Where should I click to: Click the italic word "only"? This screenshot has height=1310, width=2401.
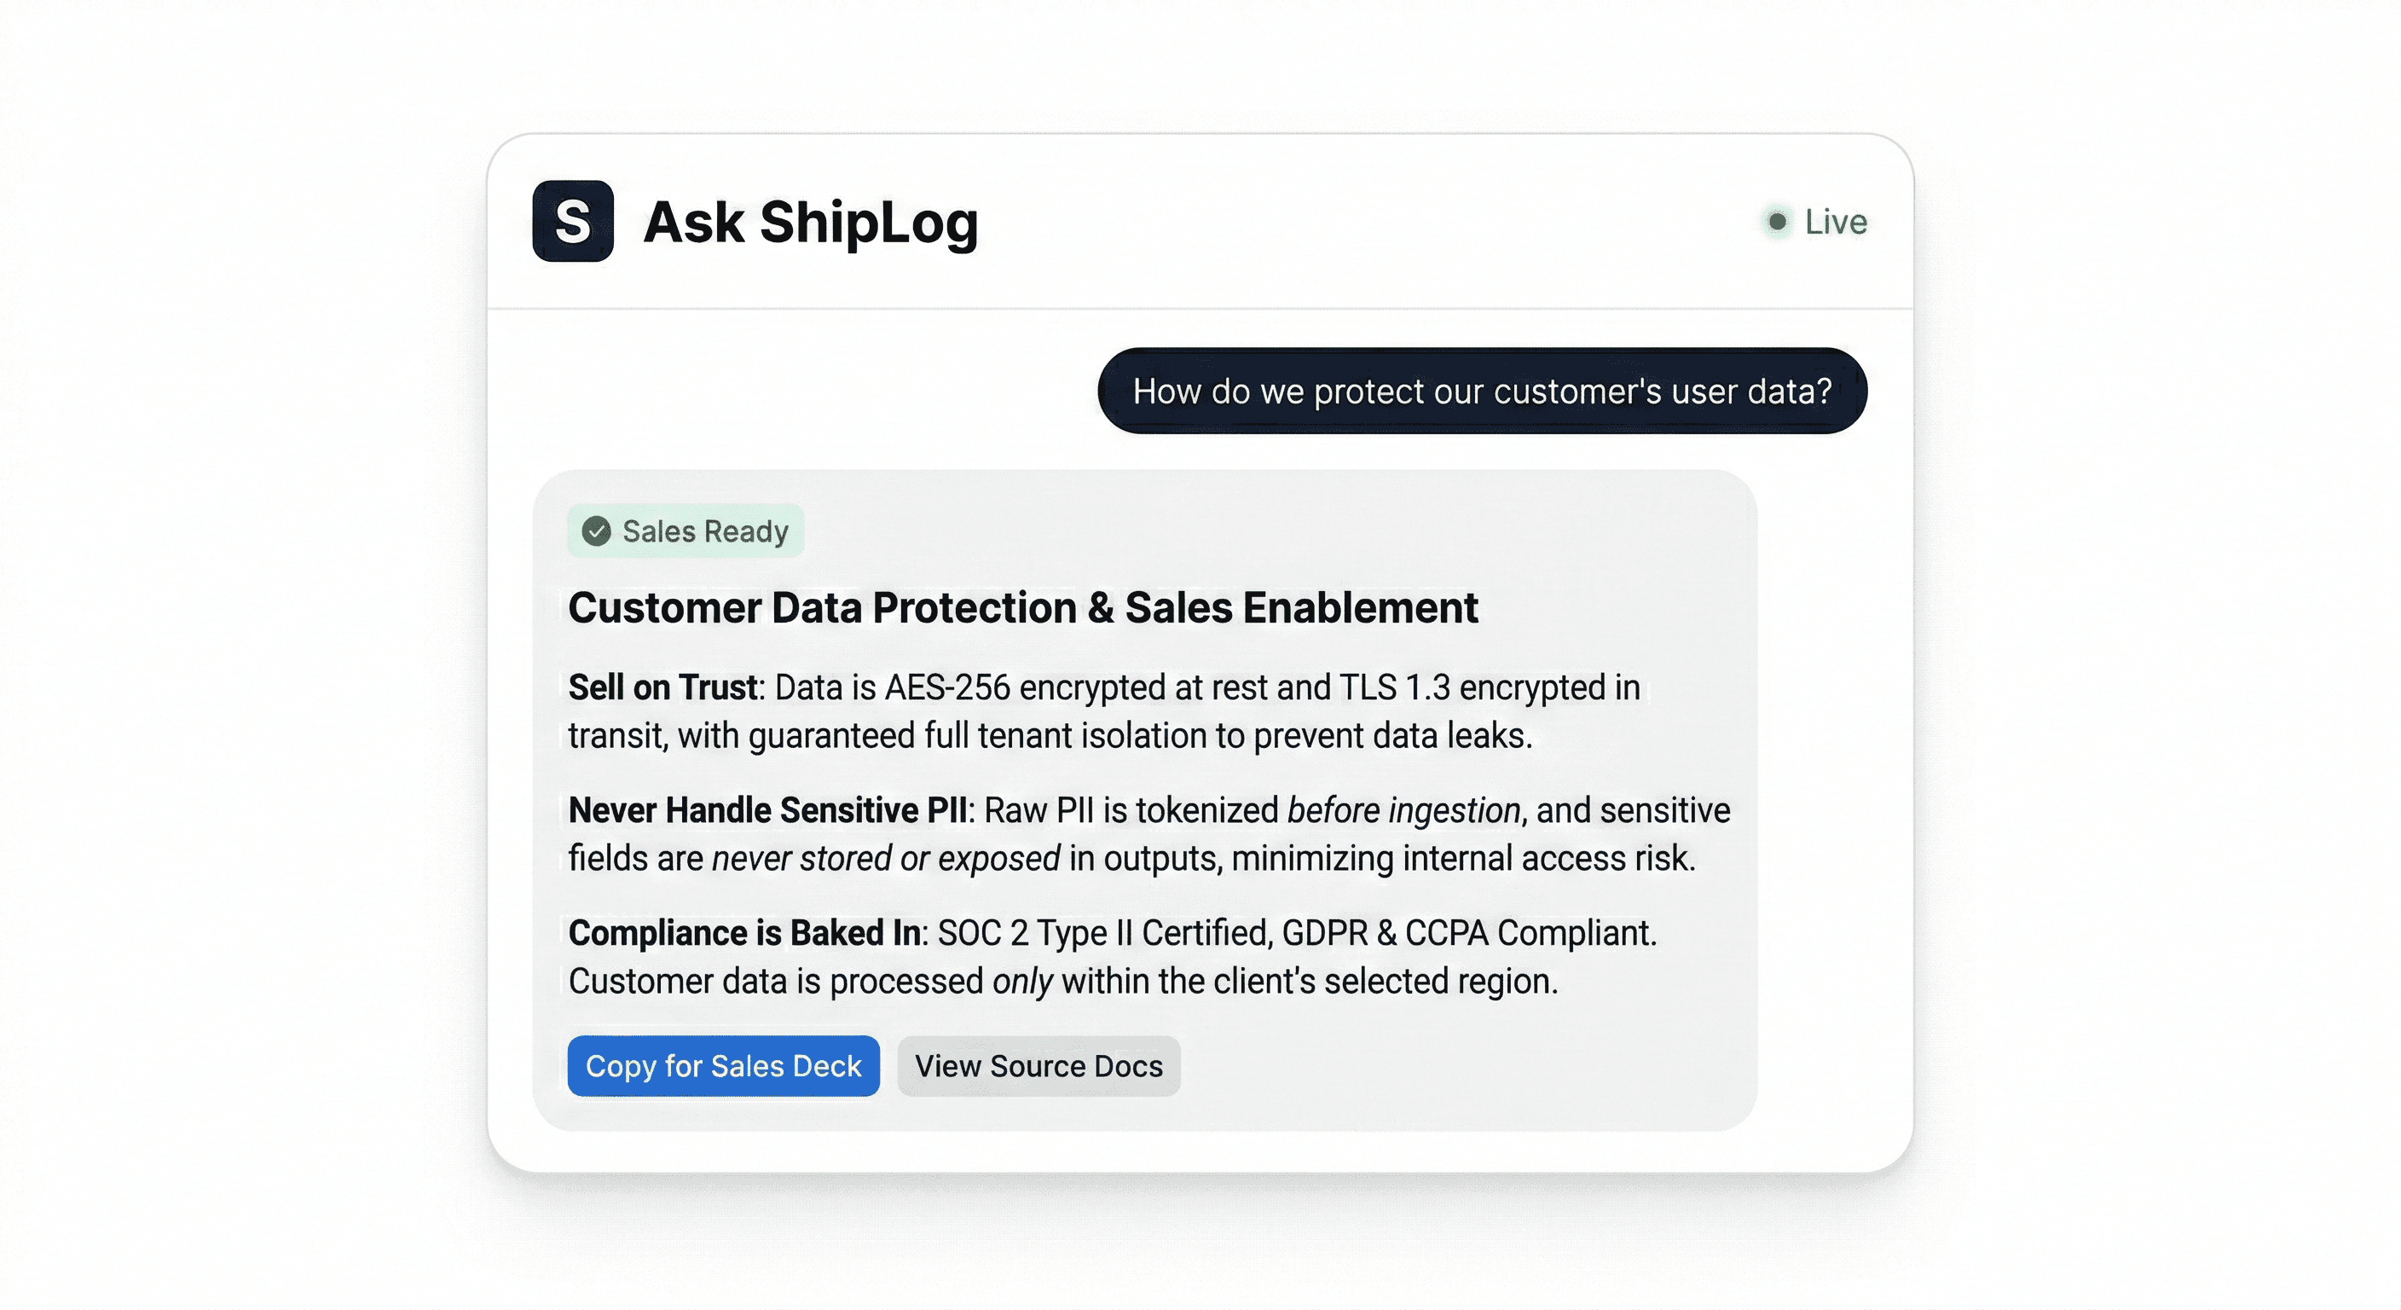[1022, 981]
